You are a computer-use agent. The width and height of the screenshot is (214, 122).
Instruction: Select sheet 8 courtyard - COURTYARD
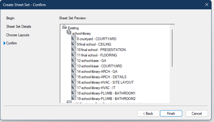tap(97, 39)
